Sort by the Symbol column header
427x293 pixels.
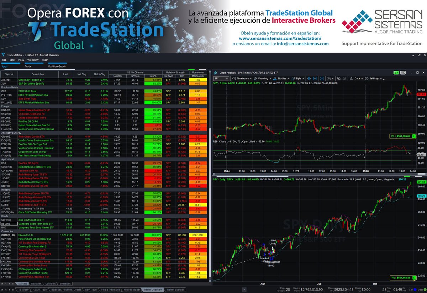point(9,74)
